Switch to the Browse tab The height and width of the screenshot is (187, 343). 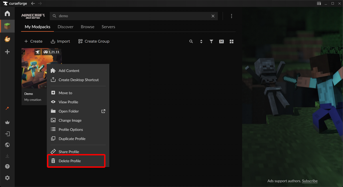[x=87, y=27]
